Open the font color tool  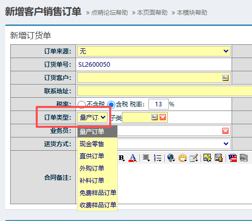coord(133,158)
